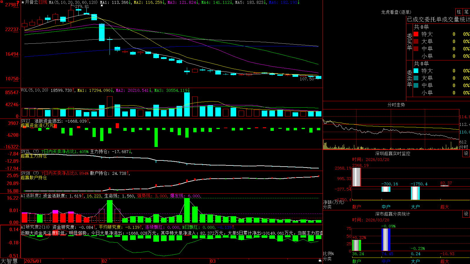Image resolution: width=470 pixels, height=264 pixels.
Task: Click the 分时走势 panel title
Action: tap(396, 105)
